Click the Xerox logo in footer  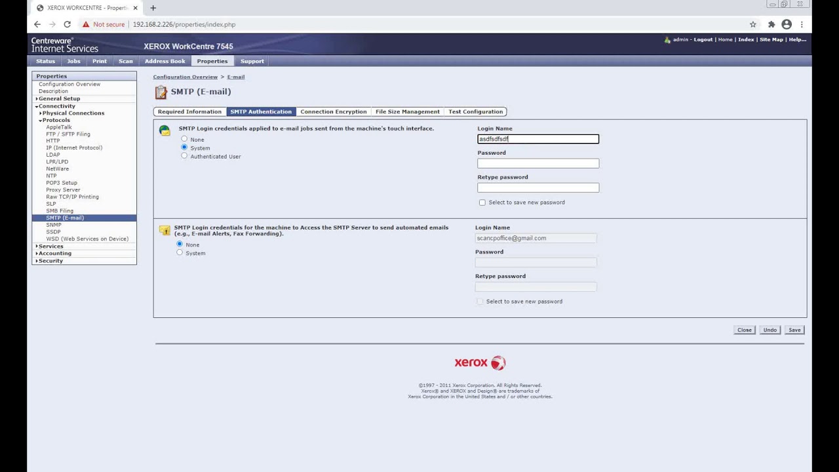[x=480, y=363]
